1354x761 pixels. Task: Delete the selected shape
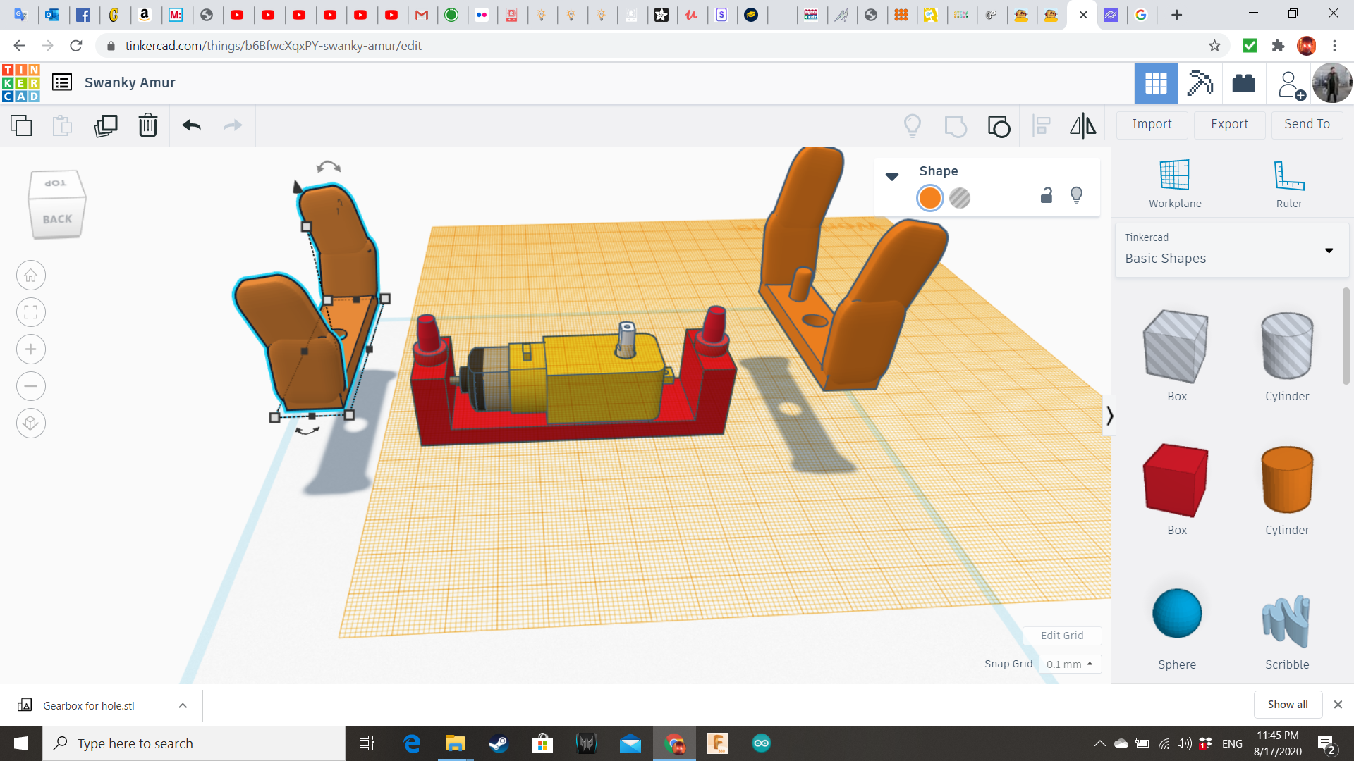pos(147,126)
